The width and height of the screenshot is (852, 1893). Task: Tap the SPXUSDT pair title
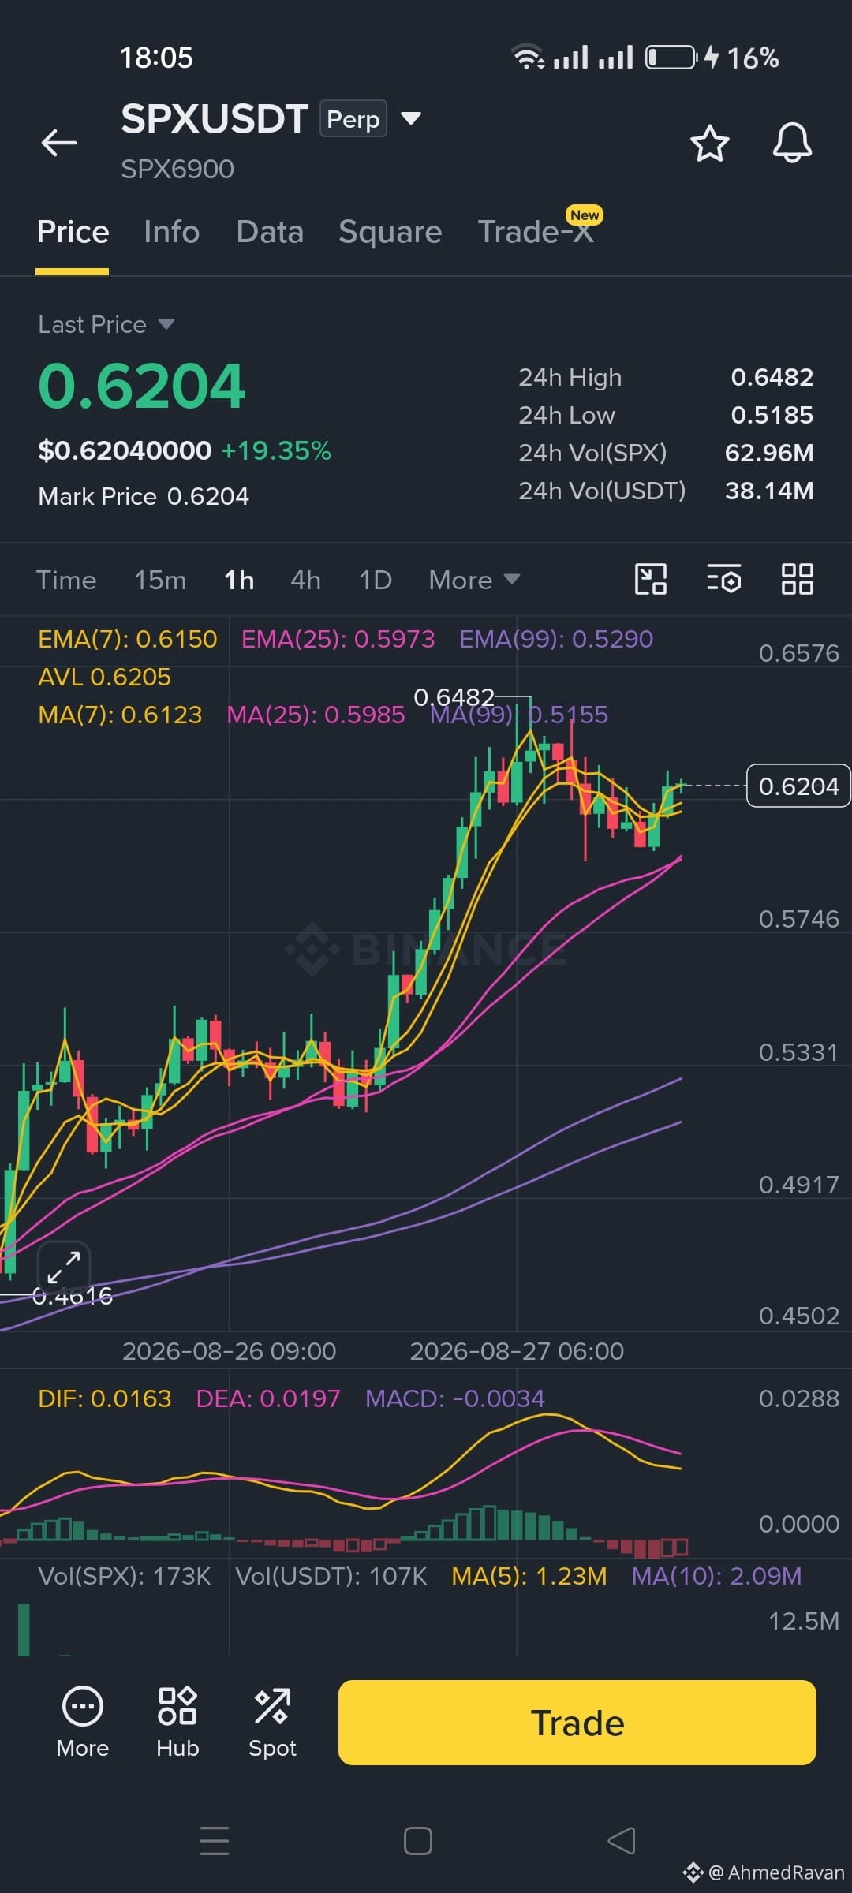pos(214,119)
